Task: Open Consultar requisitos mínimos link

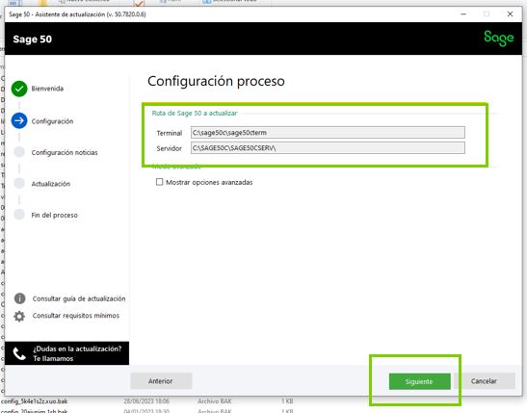Action: tap(76, 316)
